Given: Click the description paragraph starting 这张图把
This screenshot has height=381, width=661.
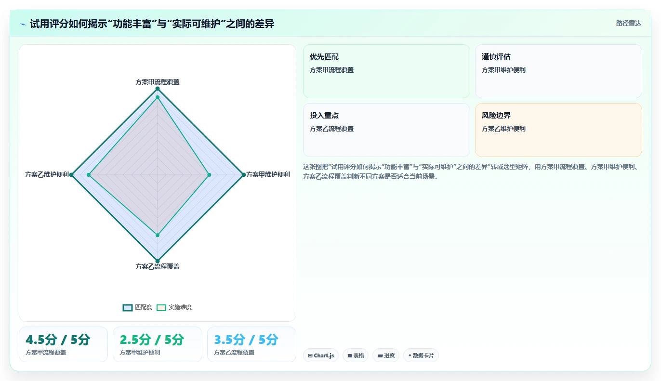Looking at the screenshot, I should [x=472, y=171].
